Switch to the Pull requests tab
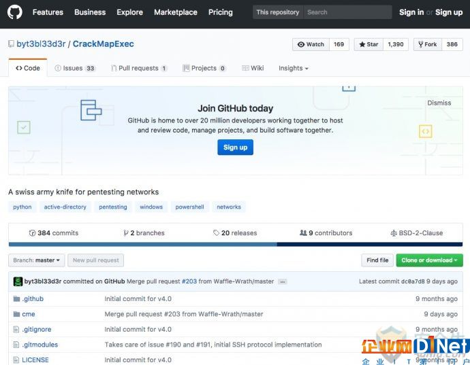The width and height of the screenshot is (470, 365). click(139, 68)
